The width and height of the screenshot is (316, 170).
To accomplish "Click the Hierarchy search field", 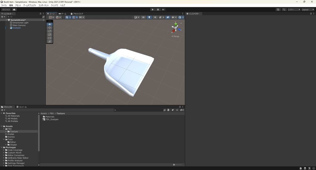I will point(24,17).
